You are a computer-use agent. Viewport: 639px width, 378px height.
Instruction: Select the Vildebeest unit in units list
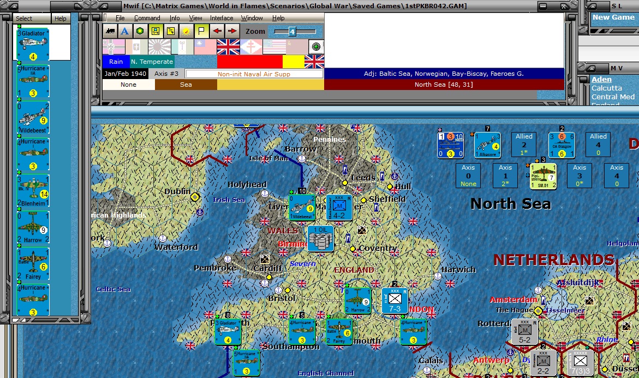33,118
